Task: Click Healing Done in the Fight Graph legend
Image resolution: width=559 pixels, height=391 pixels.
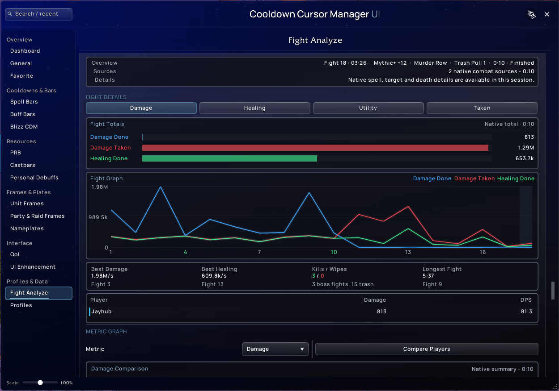Action: (516, 179)
